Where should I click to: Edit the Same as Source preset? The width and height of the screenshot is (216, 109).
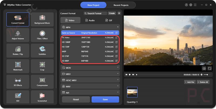pos(116,33)
